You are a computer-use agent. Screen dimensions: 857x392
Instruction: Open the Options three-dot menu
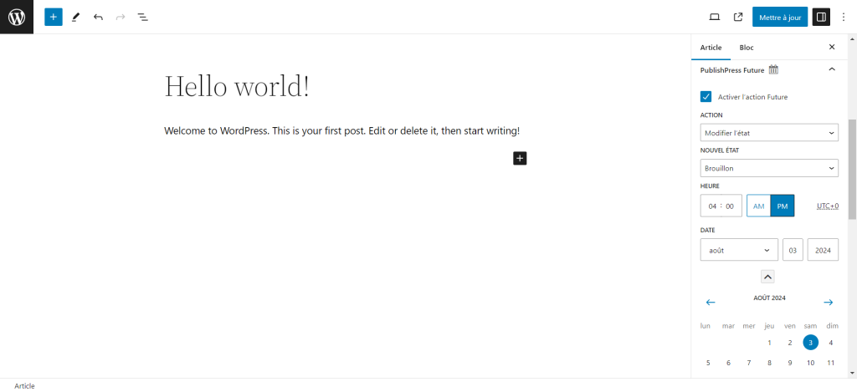[844, 17]
